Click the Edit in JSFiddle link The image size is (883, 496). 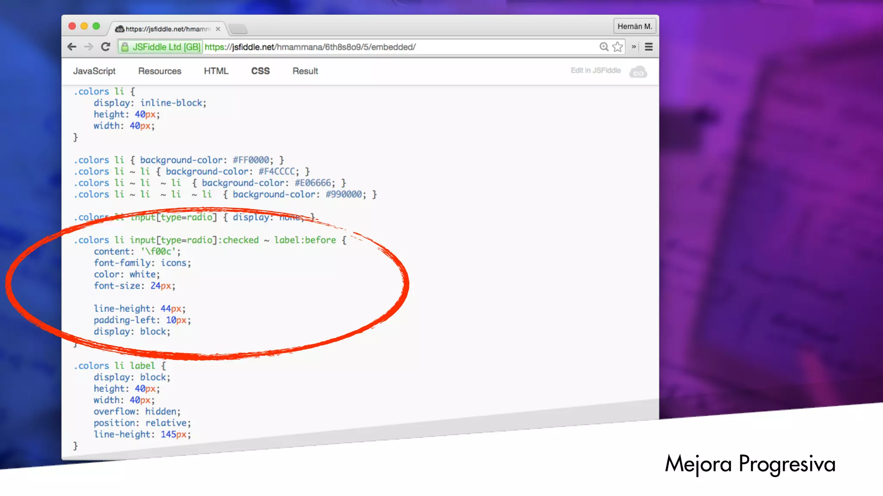[x=595, y=71]
